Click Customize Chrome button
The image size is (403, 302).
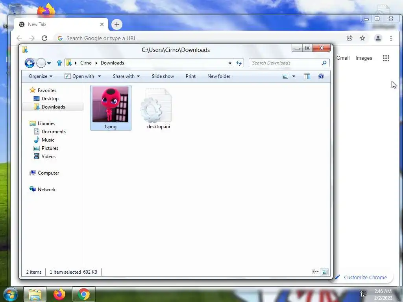[362, 277]
